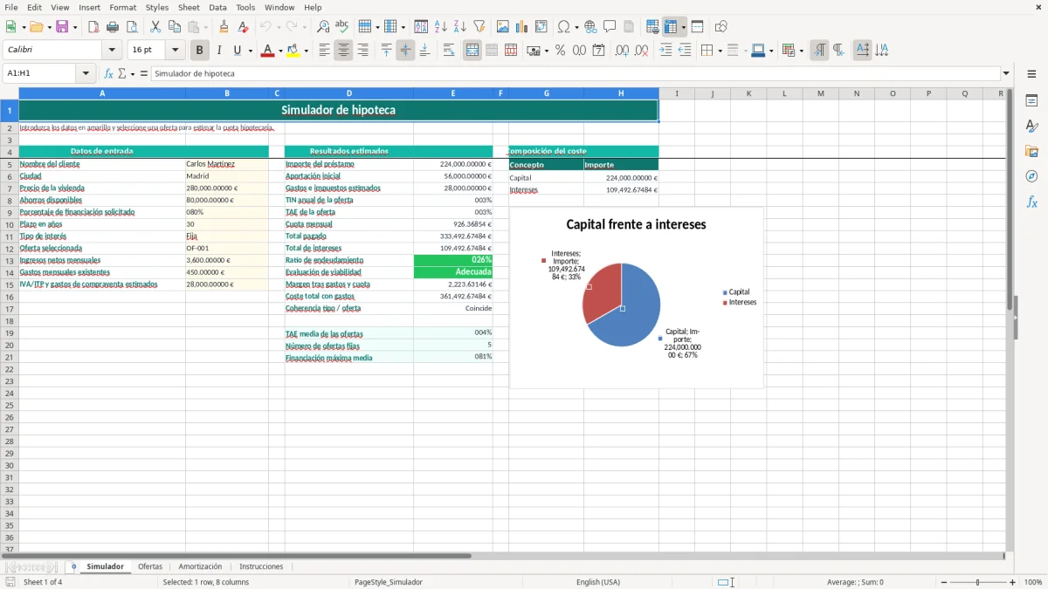Click the Select Function sum button

pos(122,73)
